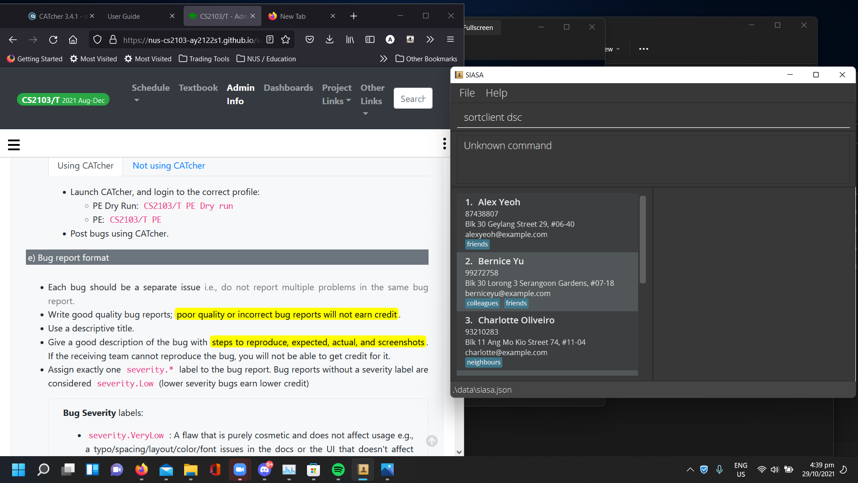
Task: Open the SIASA Help menu
Action: [x=497, y=93]
